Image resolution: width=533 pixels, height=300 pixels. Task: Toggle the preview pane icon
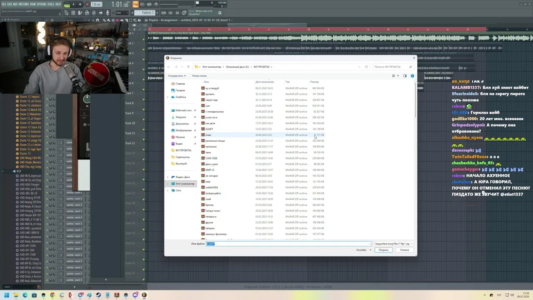point(405,76)
